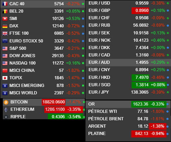This screenshot has height=142, width=171.
Task: Click the Belgian flag icon beside BEL 20
Action: point(5,11)
